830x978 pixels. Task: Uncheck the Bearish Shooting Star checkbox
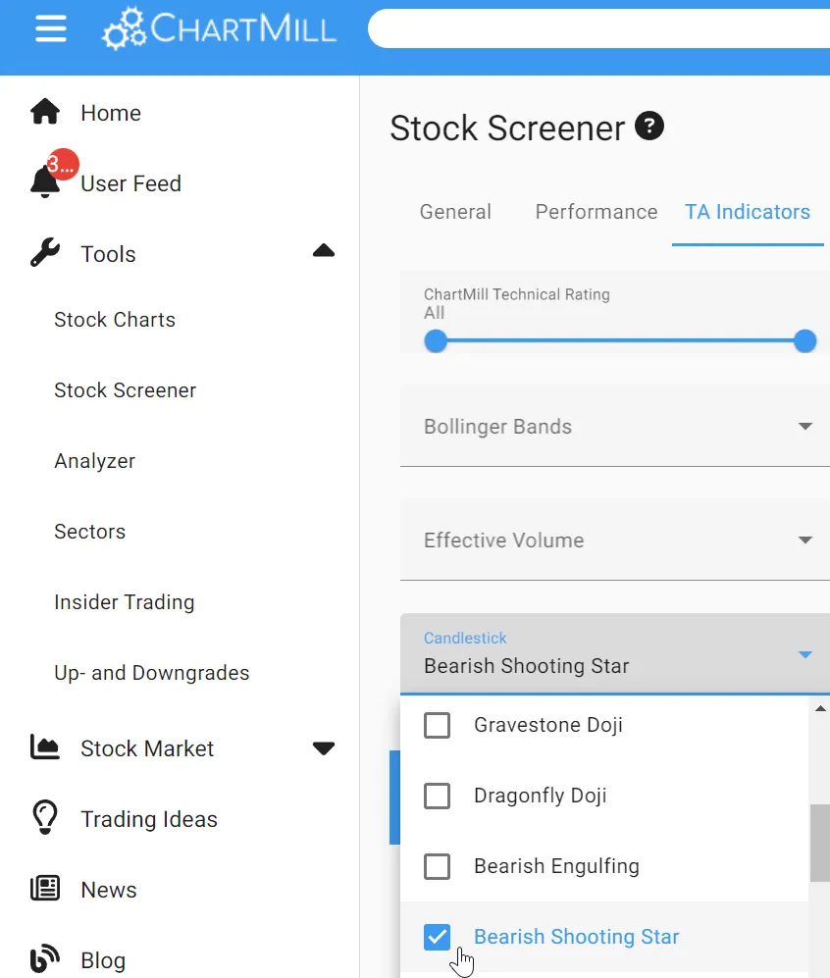click(x=437, y=937)
